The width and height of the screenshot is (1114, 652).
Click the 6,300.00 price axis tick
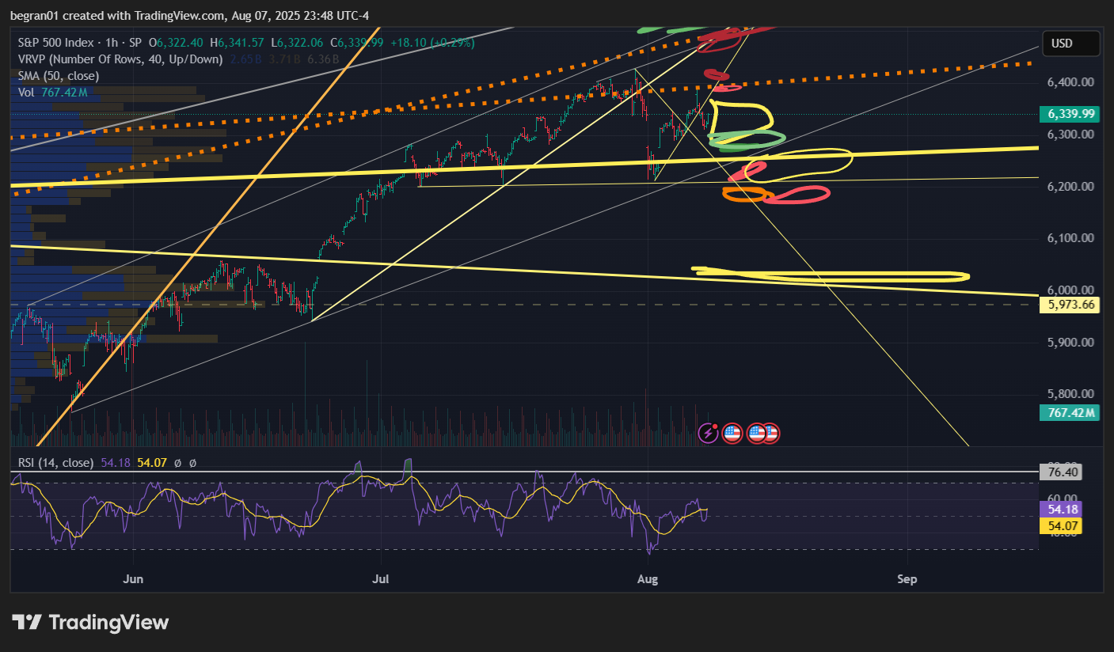1071,135
